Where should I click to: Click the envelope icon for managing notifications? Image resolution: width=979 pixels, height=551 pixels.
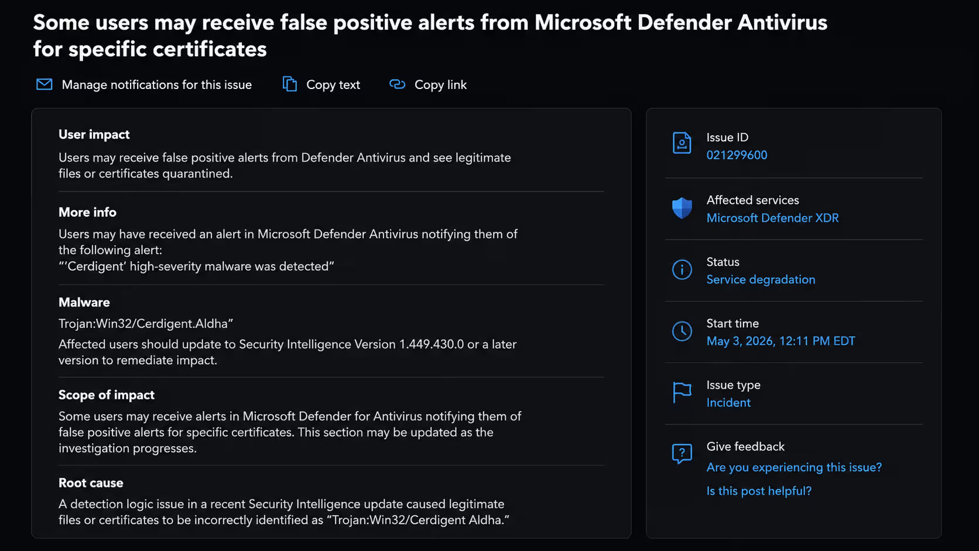pyautogui.click(x=44, y=84)
